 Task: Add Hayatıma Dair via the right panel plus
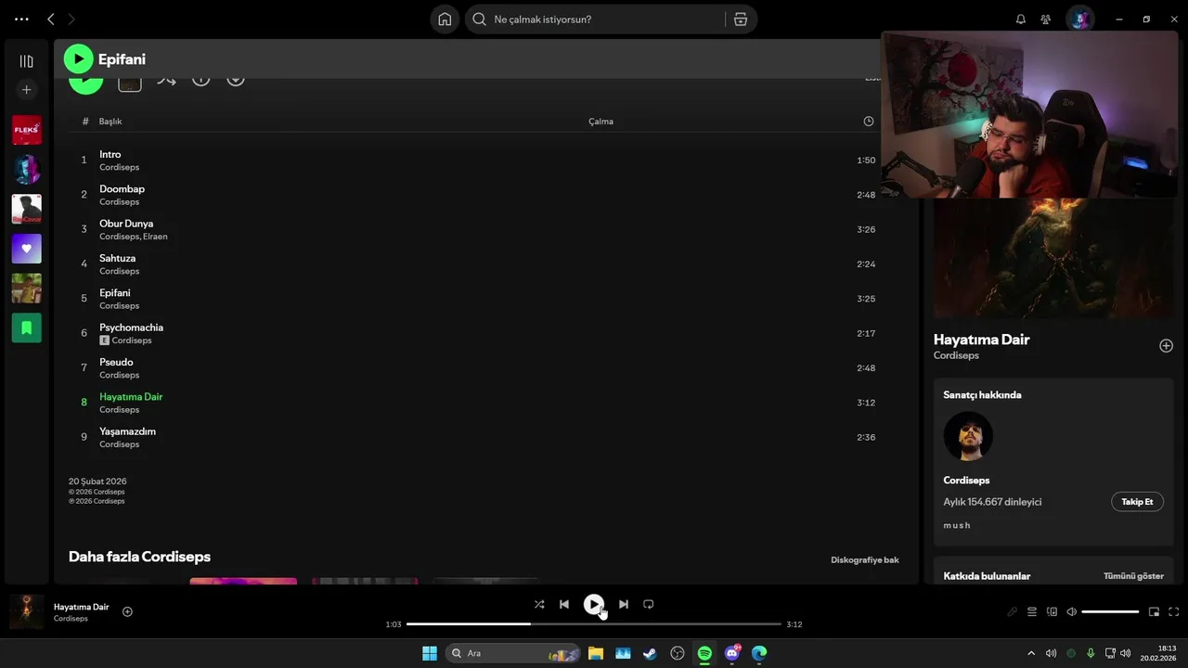pos(1166,346)
